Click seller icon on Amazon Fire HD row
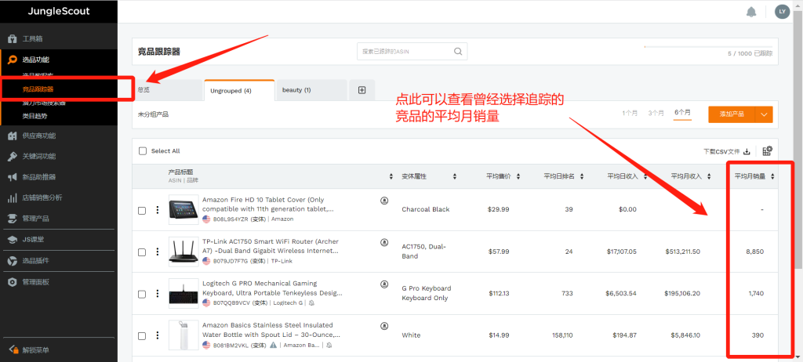This screenshot has width=803, height=362. (384, 201)
